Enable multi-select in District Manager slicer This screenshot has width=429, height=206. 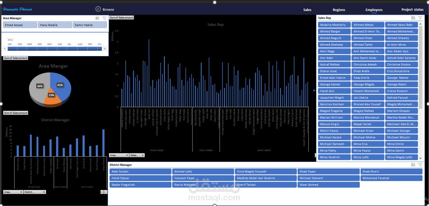pyautogui.click(x=413, y=165)
